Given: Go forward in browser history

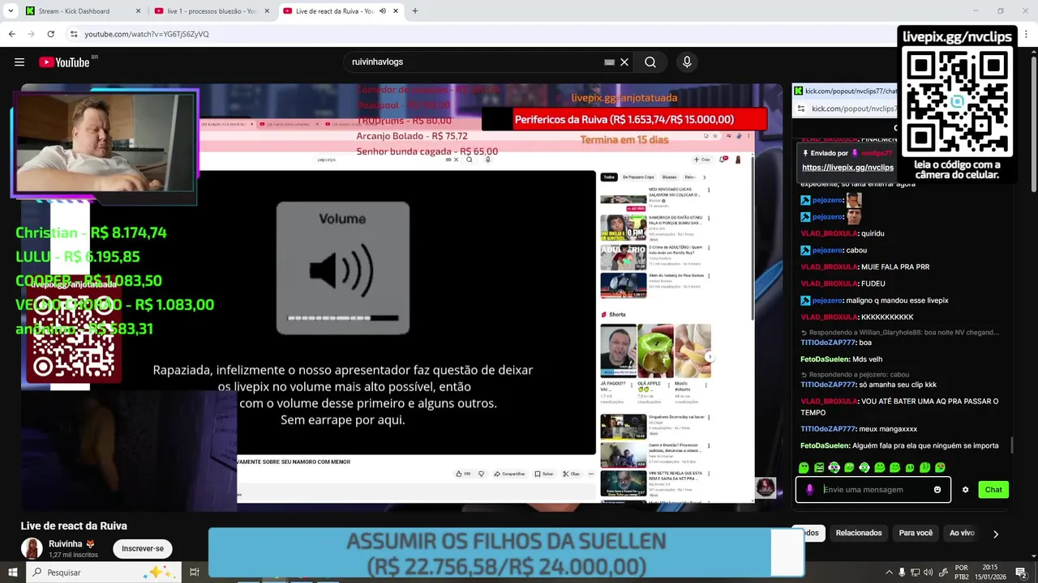Looking at the screenshot, I should pyautogui.click(x=31, y=34).
